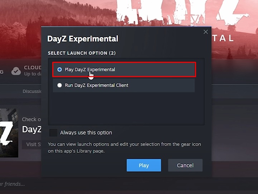Click the blue Play button
This screenshot has width=258, height=194.
[144, 165]
